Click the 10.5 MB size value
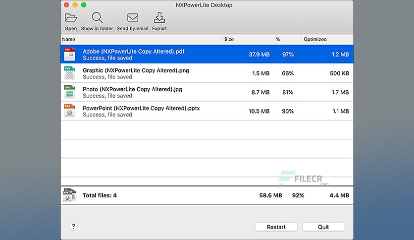 pos(259,111)
